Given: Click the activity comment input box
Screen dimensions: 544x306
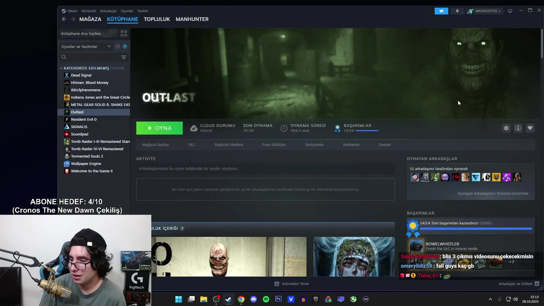Looking at the screenshot, I should click(265, 169).
